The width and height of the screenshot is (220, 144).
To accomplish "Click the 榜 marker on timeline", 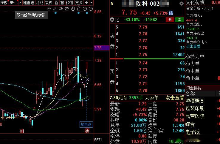I will point(87,131).
